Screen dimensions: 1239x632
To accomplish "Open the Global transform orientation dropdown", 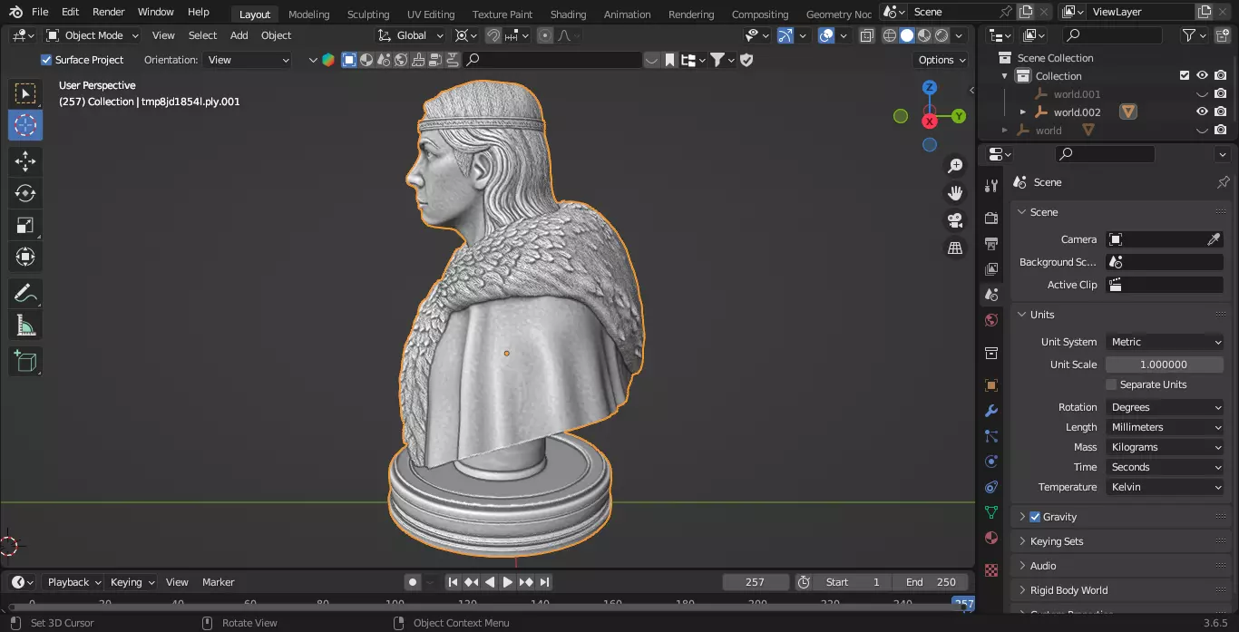I will (x=411, y=35).
